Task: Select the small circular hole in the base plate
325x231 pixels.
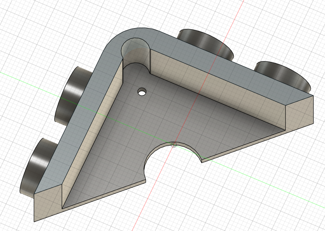Action: (x=142, y=92)
